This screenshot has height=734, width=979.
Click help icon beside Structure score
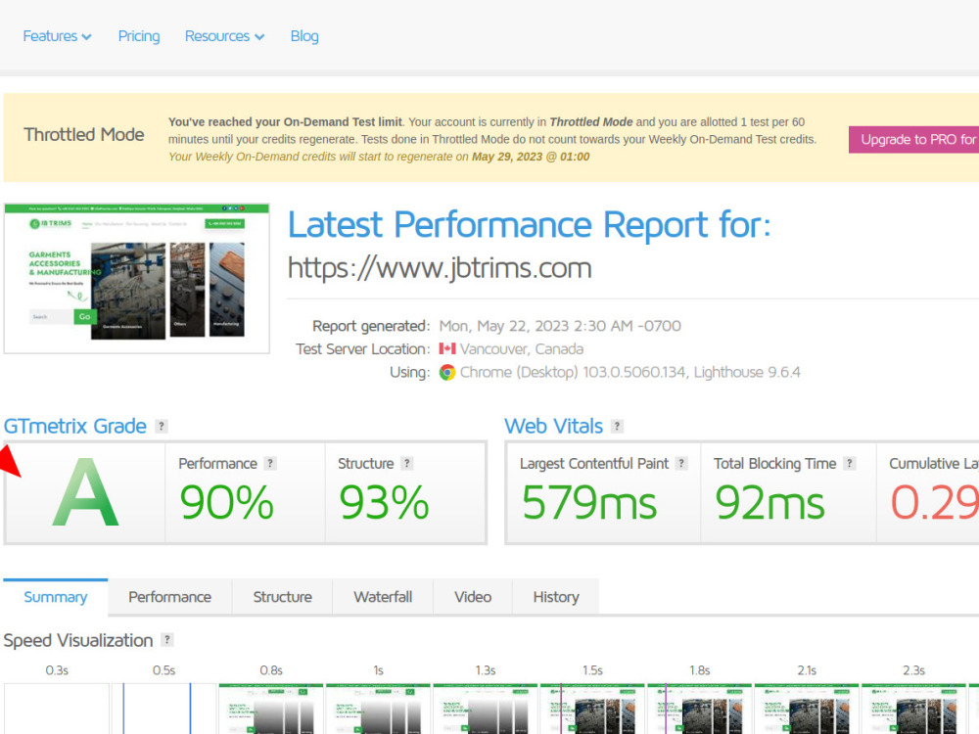[x=406, y=463]
